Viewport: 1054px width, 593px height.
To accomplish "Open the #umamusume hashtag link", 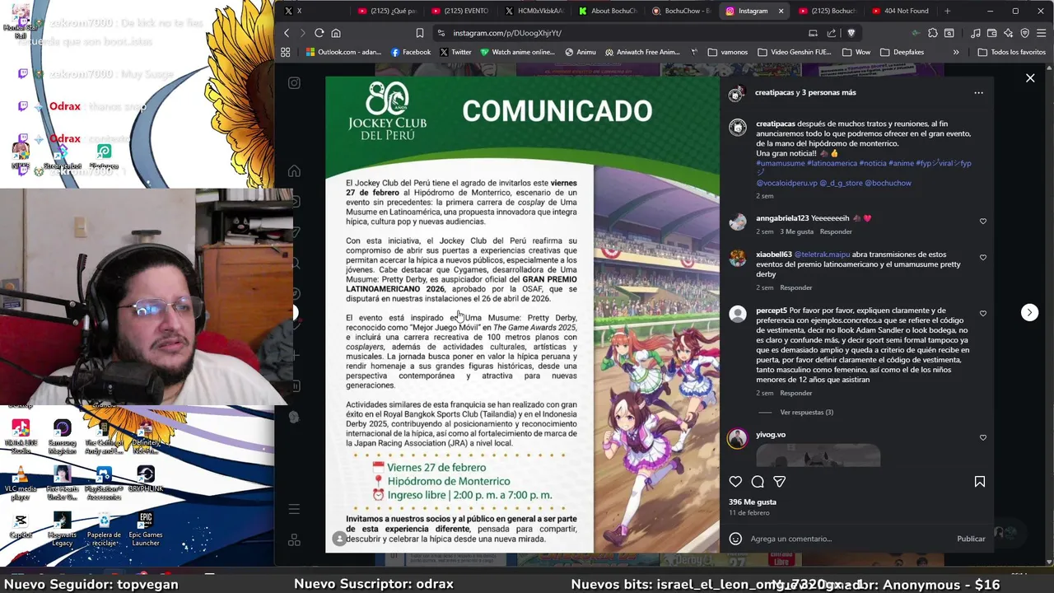I will (780, 163).
